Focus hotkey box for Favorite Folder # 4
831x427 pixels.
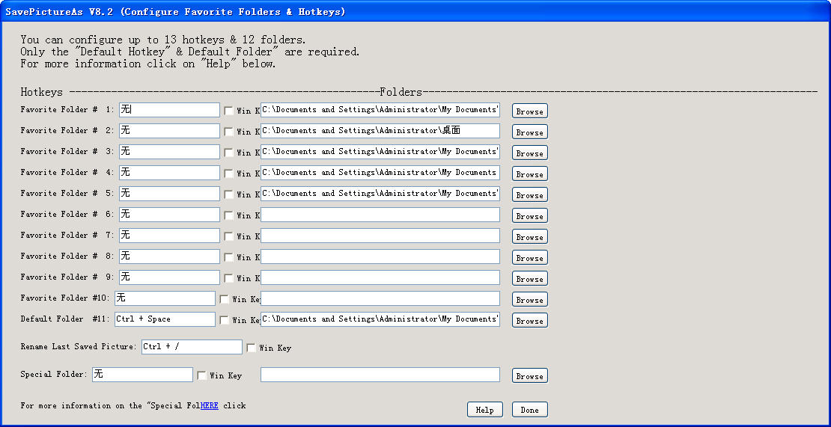coord(170,173)
